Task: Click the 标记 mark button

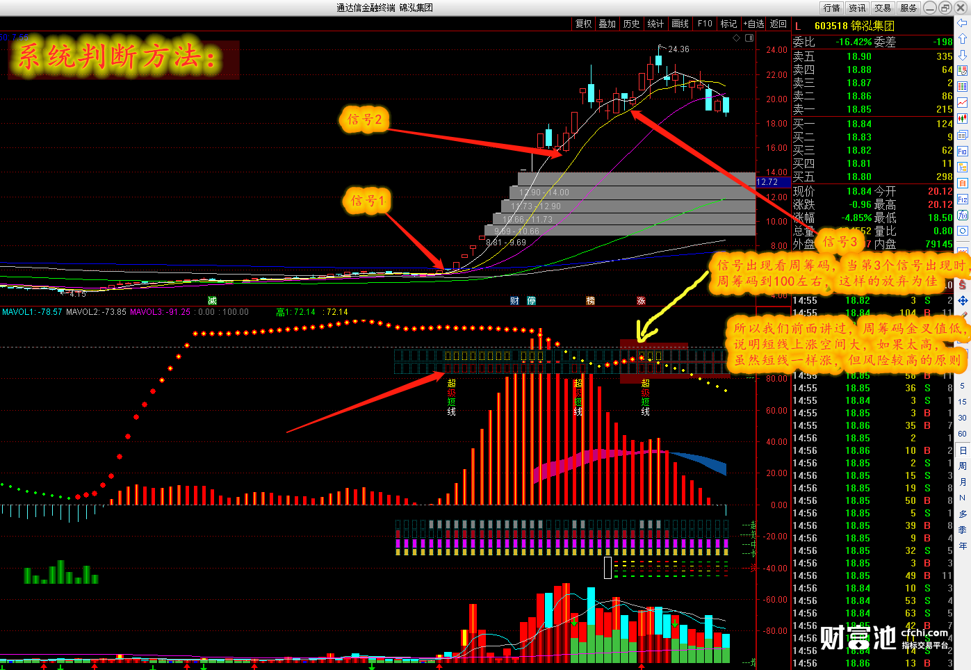Action: click(x=729, y=24)
